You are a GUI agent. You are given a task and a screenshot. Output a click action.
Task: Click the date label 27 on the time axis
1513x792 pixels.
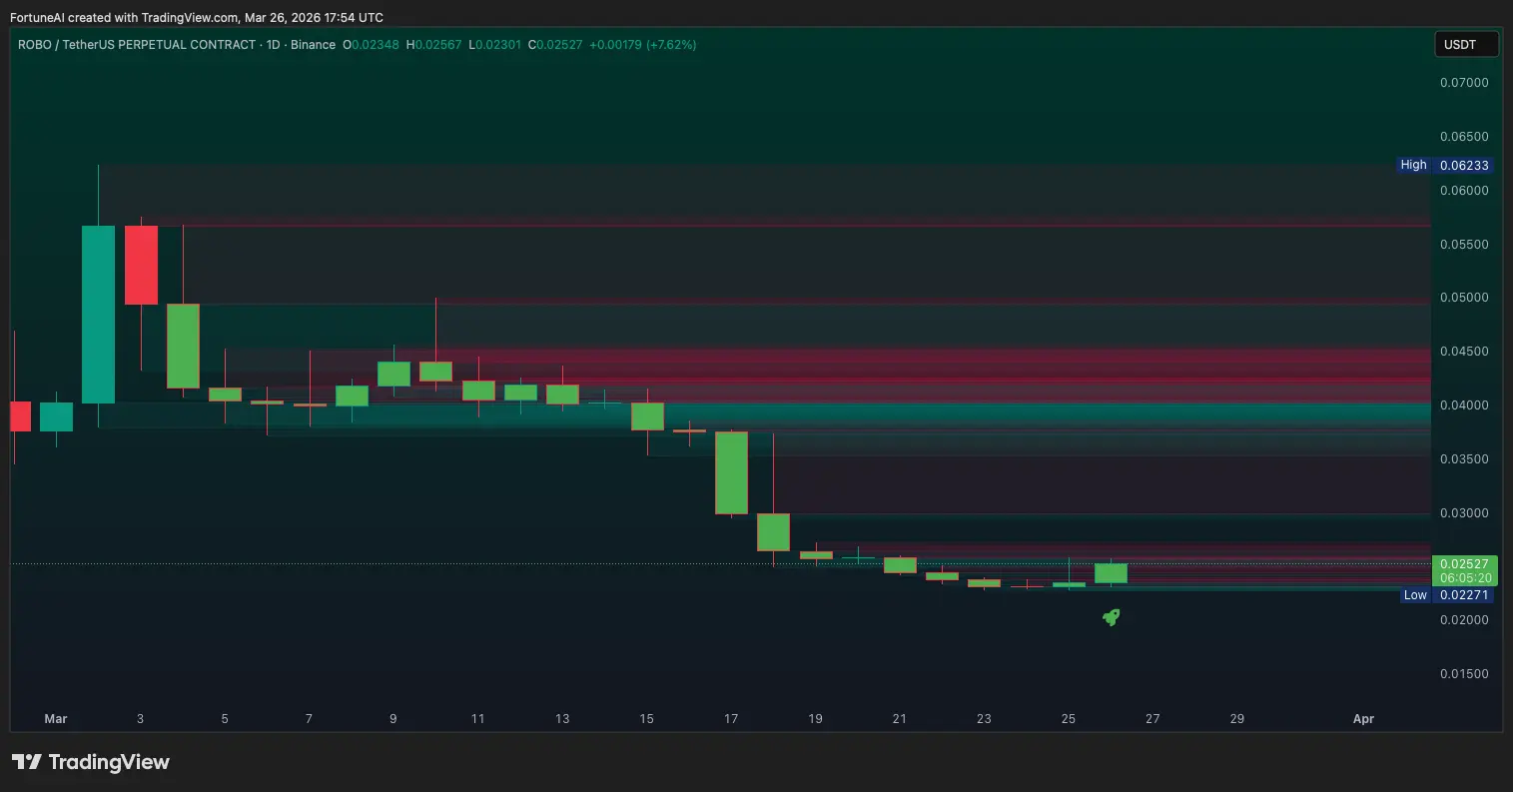[x=1152, y=719]
